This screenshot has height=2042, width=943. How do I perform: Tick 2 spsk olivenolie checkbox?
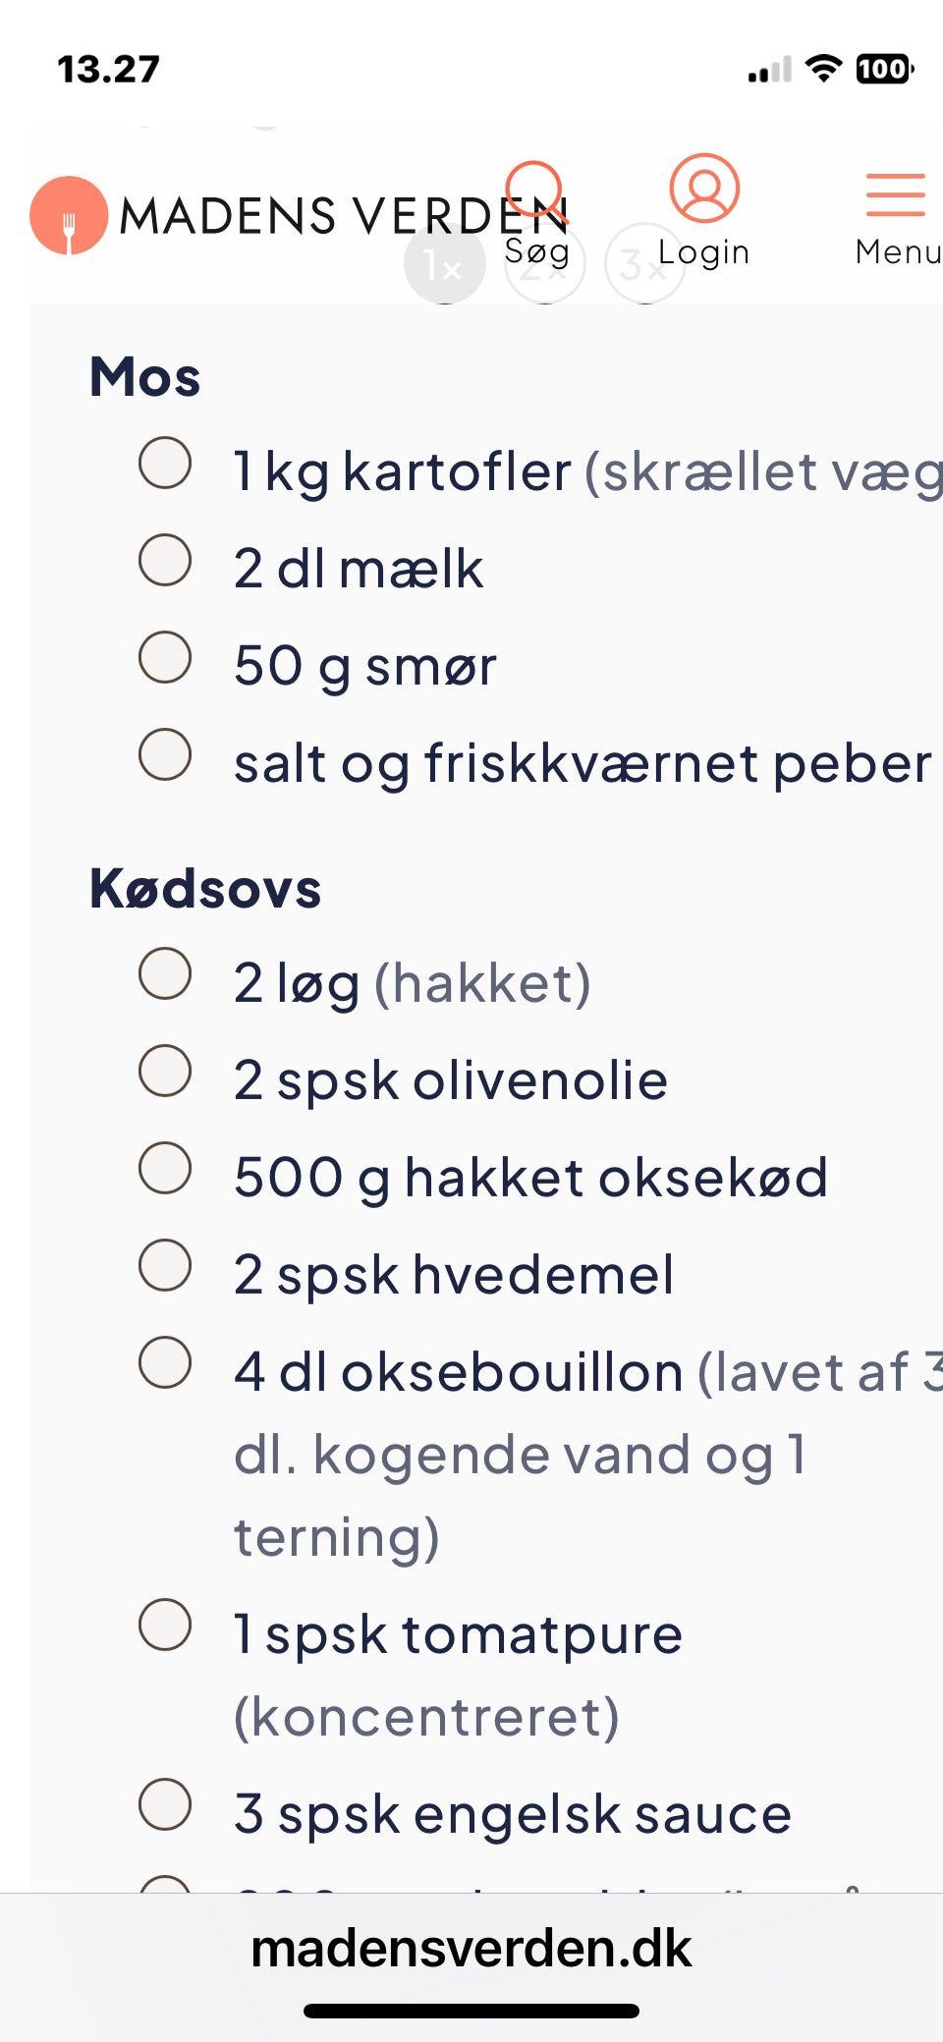(165, 1072)
